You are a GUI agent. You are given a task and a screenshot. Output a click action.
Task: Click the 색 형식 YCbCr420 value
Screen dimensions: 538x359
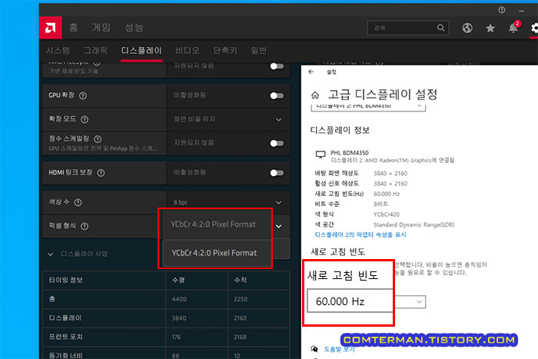pos(387,214)
